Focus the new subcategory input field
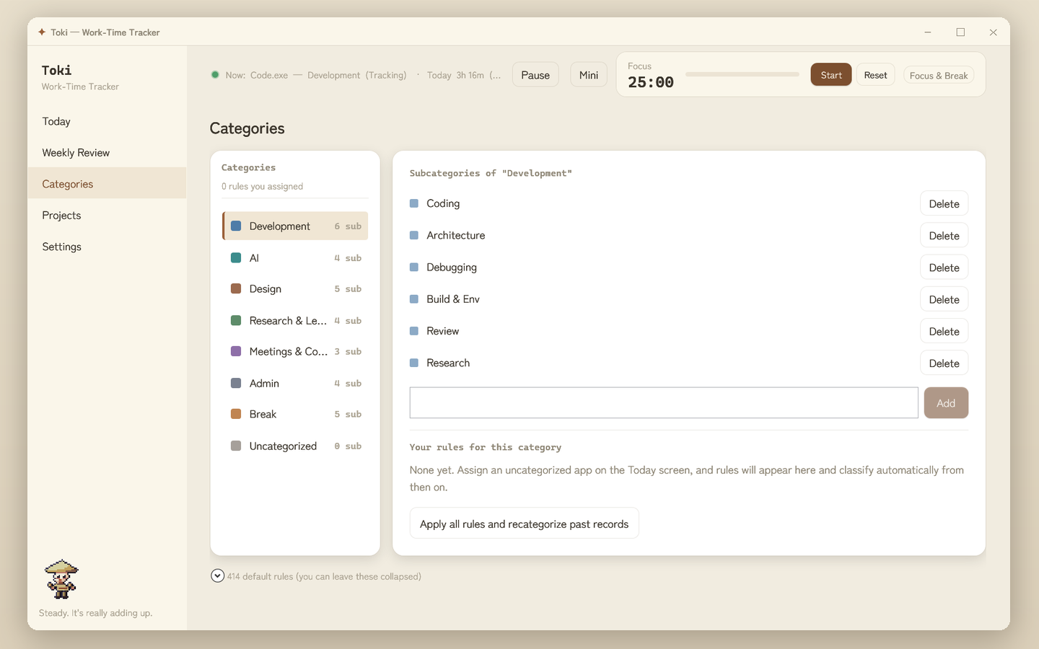 tap(664, 402)
